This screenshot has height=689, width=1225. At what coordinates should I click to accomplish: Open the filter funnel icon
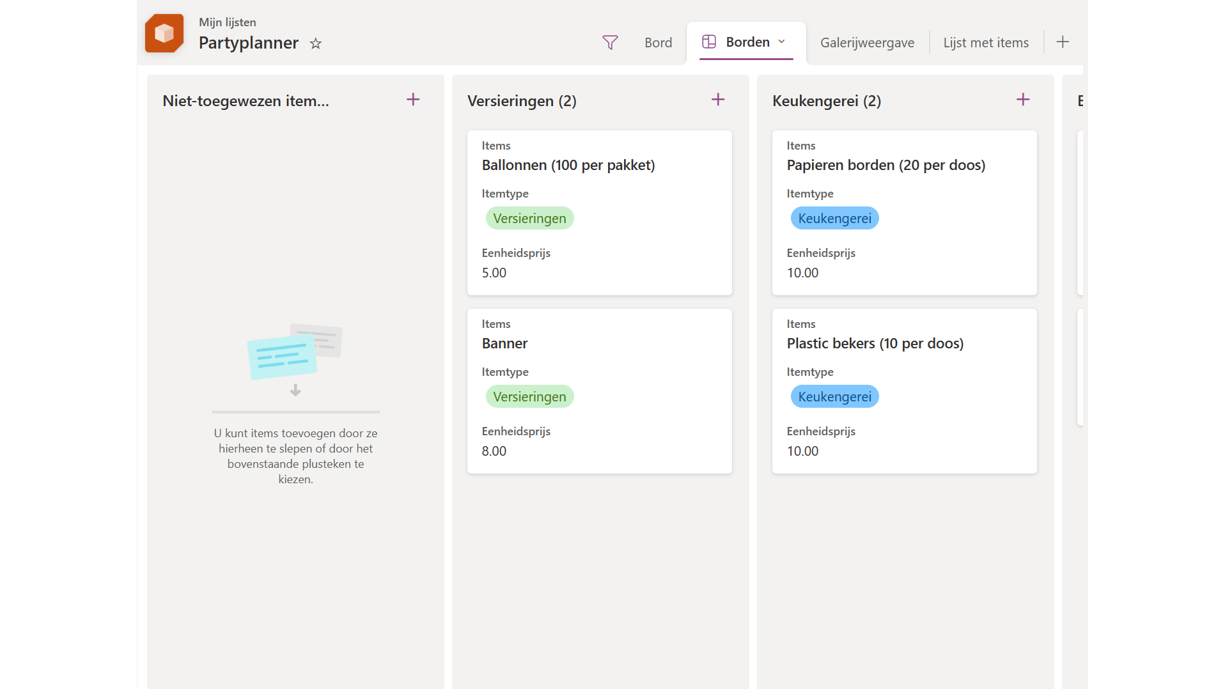click(610, 42)
